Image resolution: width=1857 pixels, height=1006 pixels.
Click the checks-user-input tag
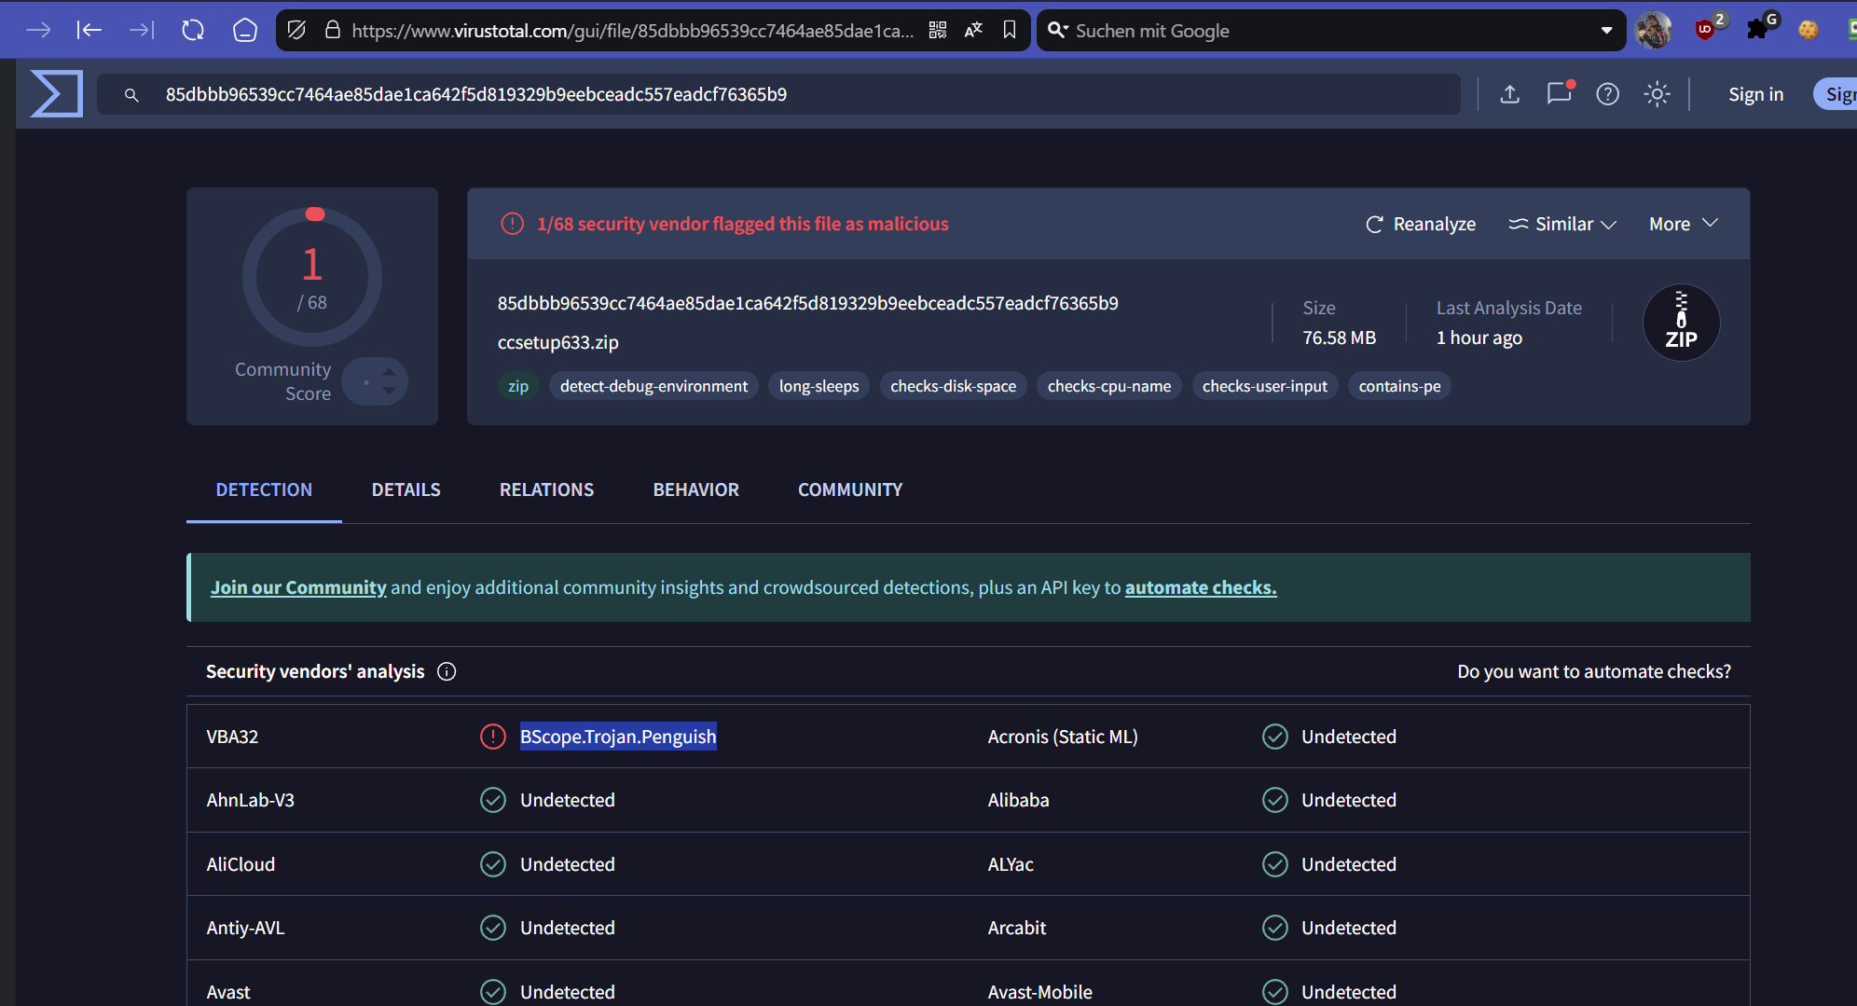click(1265, 386)
